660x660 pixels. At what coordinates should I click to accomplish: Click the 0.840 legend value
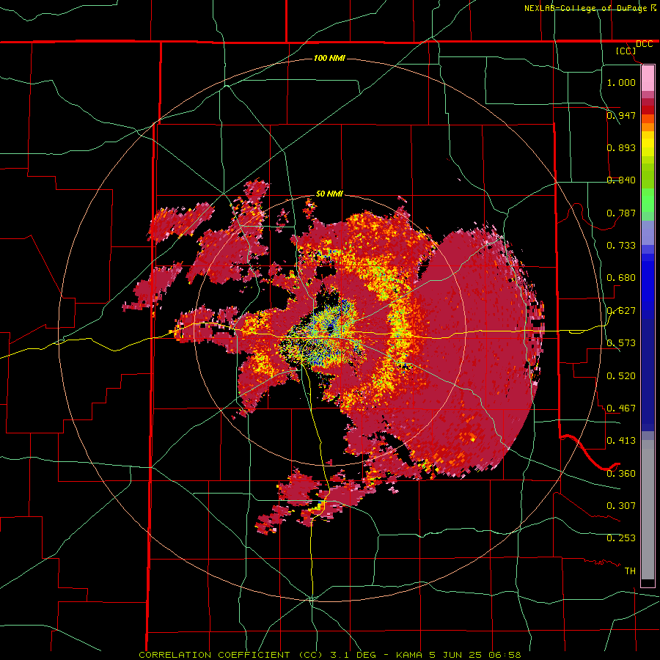pyautogui.click(x=621, y=180)
